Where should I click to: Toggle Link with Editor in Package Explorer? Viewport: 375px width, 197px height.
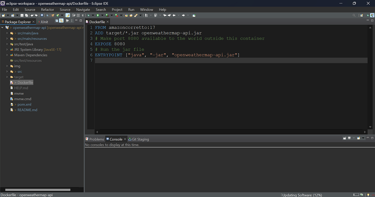(61, 20)
